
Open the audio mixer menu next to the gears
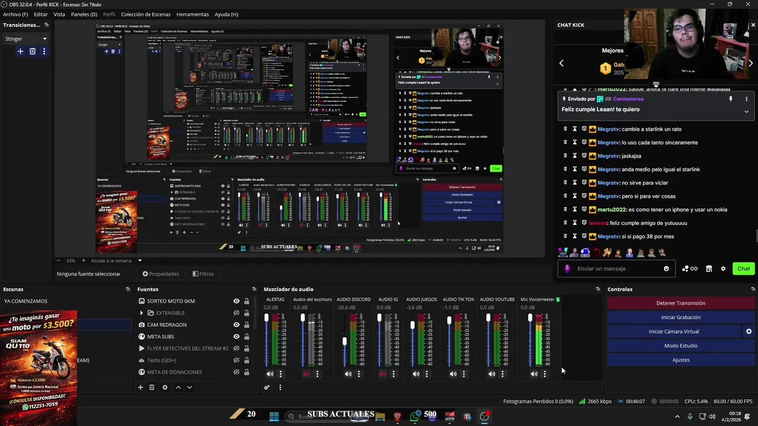pos(280,388)
